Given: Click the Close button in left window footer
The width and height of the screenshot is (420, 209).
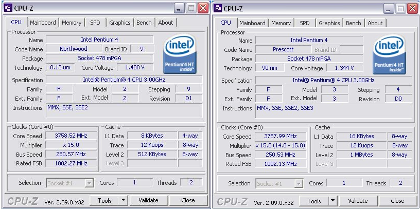Looking at the screenshot, I should 188,200.
